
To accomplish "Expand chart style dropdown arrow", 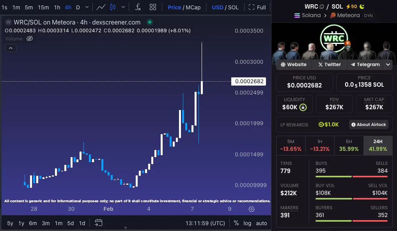I will 123,7.
